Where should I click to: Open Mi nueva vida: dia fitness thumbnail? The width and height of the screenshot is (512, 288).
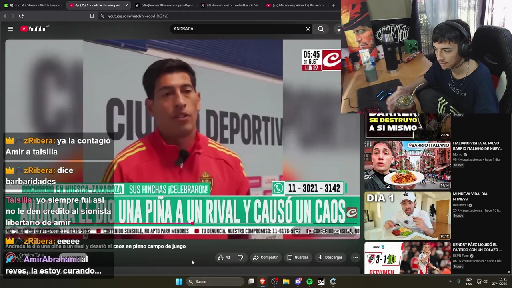(408, 216)
